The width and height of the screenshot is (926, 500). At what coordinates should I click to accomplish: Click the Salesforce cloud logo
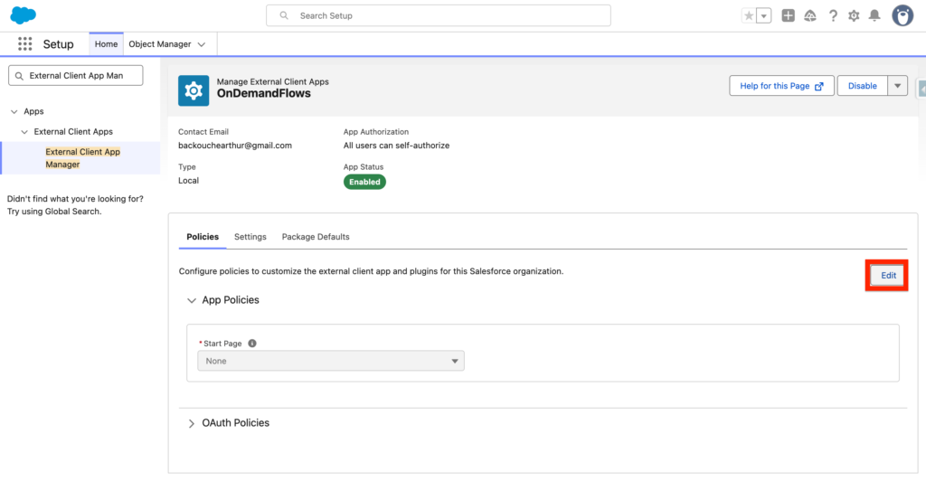(x=24, y=15)
